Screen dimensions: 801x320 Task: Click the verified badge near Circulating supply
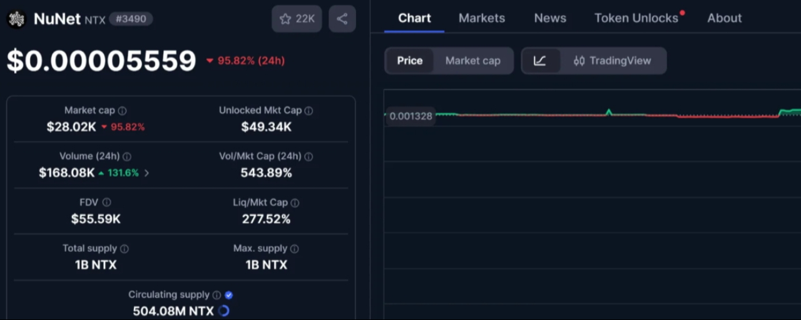click(x=228, y=295)
